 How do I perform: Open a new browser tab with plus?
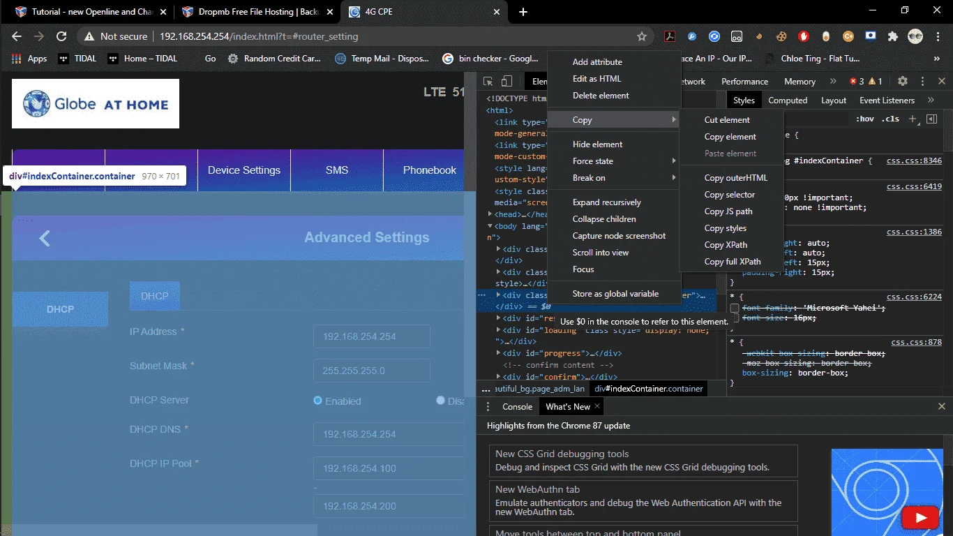tap(523, 12)
